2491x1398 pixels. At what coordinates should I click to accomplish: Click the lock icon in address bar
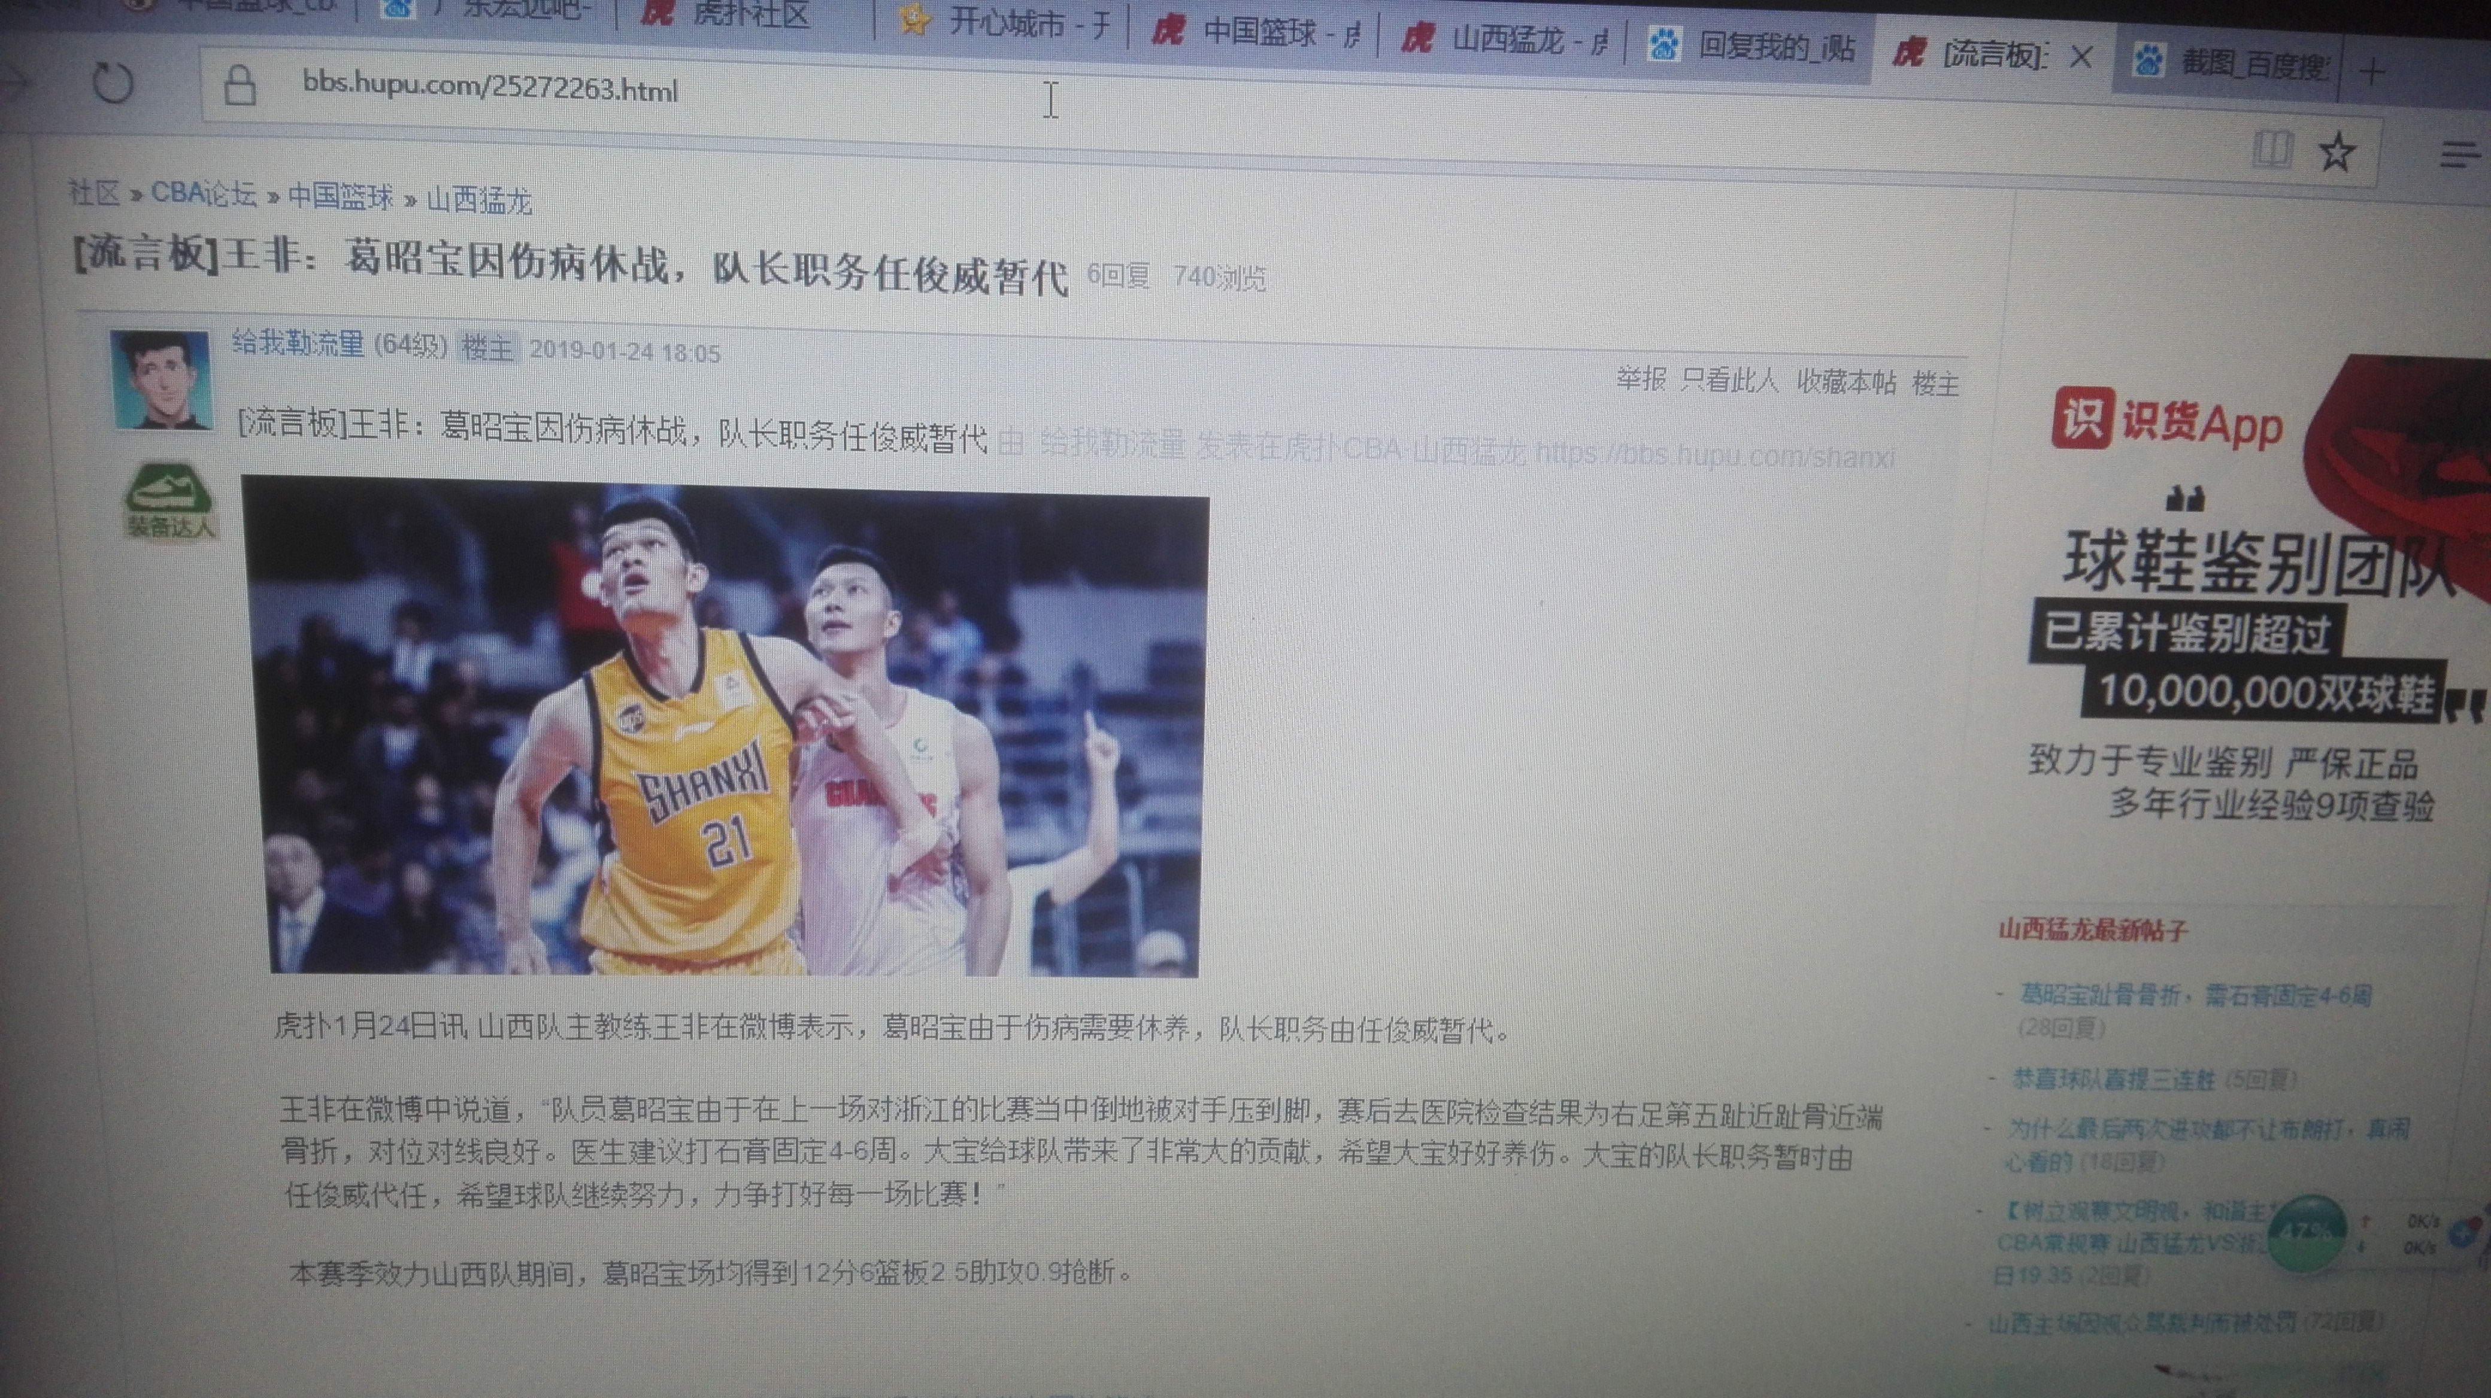(239, 87)
